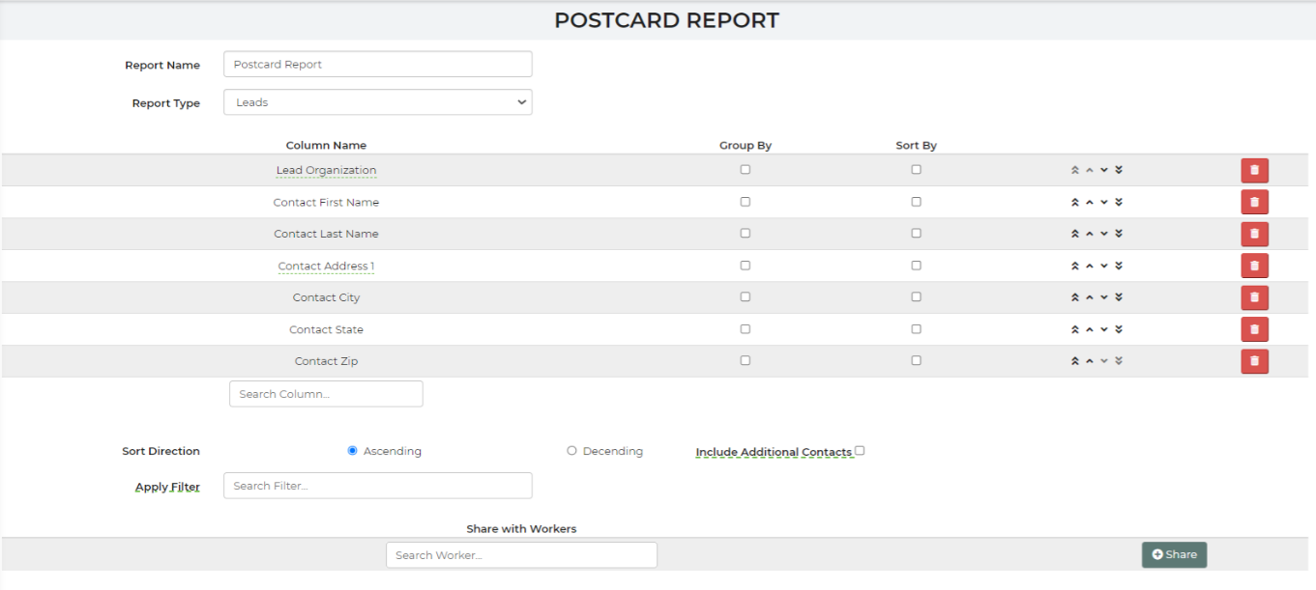This screenshot has width=1316, height=590.
Task: Check Sort By for Contact City
Action: [916, 296]
